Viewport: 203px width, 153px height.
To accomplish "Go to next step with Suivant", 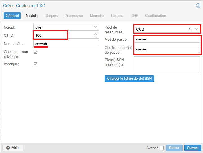I will (193, 148).
